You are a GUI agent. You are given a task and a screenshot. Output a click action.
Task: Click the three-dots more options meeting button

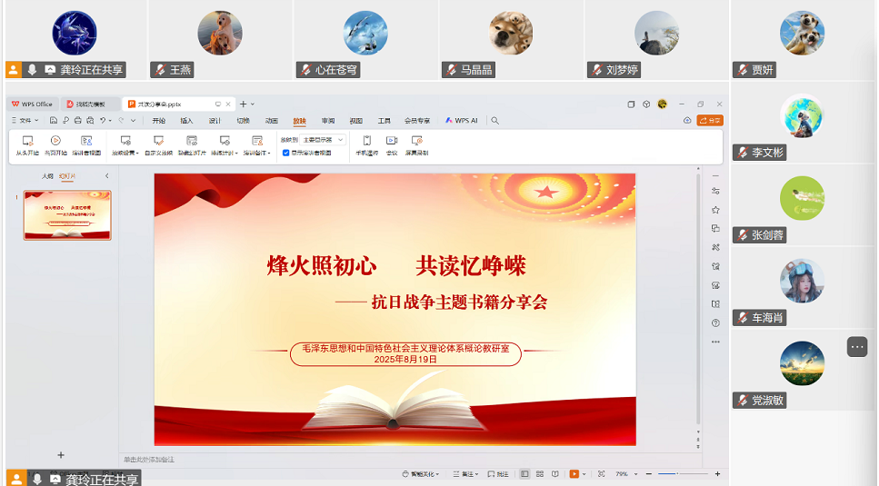[857, 346]
